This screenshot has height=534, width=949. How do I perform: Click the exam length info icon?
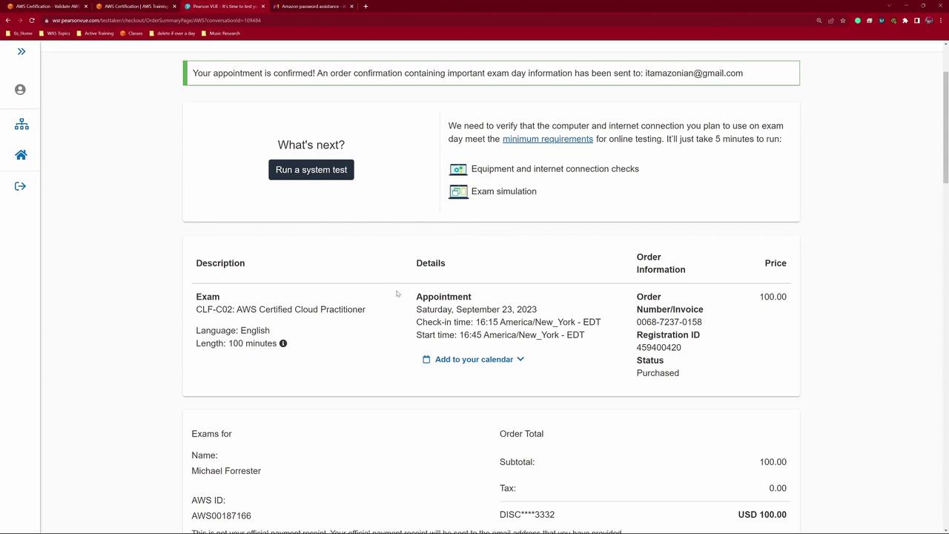pyautogui.click(x=283, y=343)
